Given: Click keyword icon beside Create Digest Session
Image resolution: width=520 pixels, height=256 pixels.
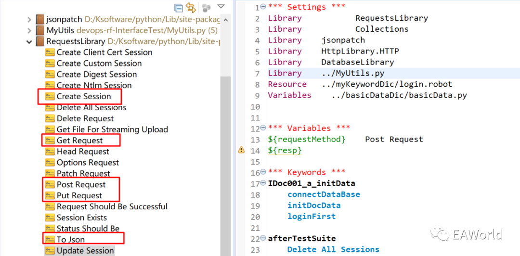Looking at the screenshot, I should tap(50, 74).
